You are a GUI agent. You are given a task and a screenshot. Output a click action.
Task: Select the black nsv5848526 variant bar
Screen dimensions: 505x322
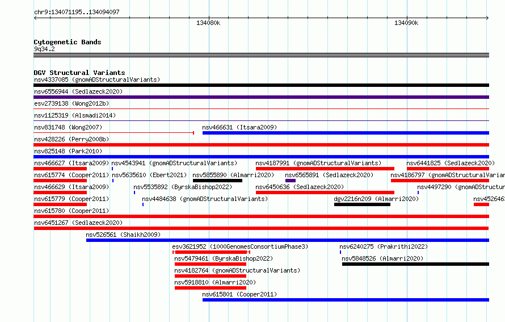[x=415, y=264]
